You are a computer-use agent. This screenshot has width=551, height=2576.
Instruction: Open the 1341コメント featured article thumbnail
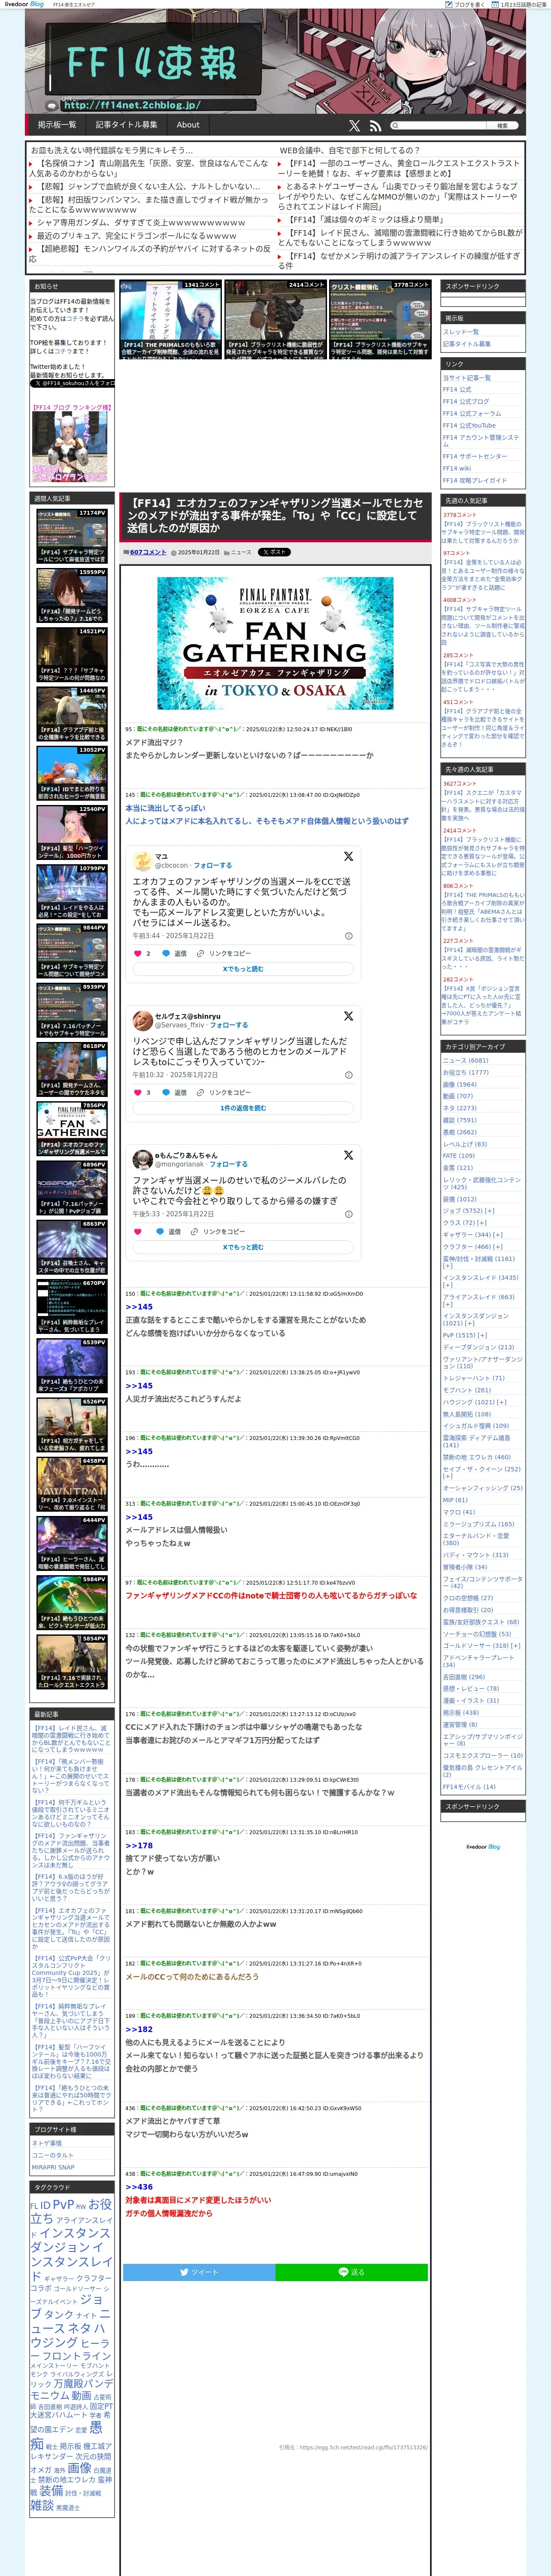coord(170,320)
